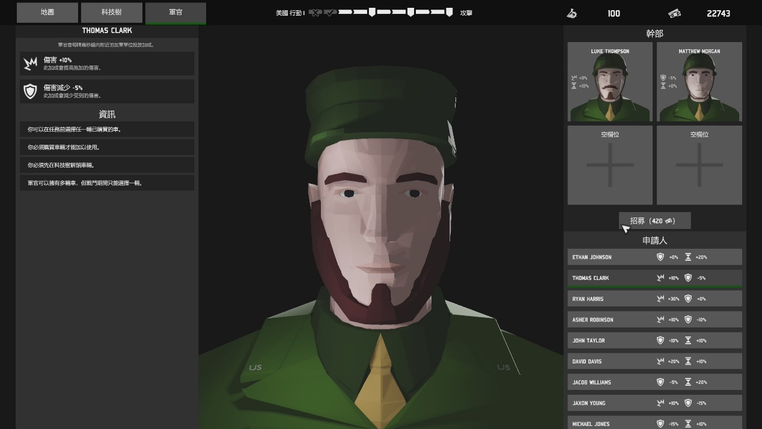
Task: Open the 地圖 map tab
Action: pyautogui.click(x=47, y=12)
